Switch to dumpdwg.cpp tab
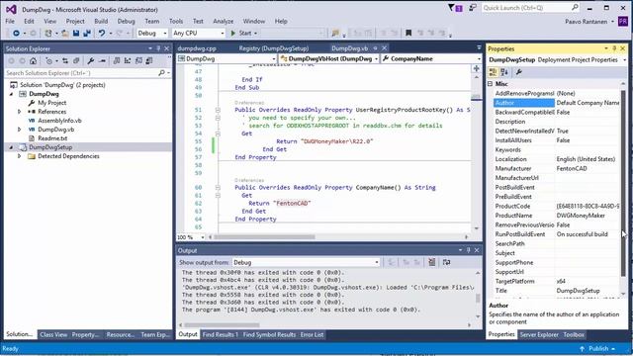 click(x=197, y=48)
